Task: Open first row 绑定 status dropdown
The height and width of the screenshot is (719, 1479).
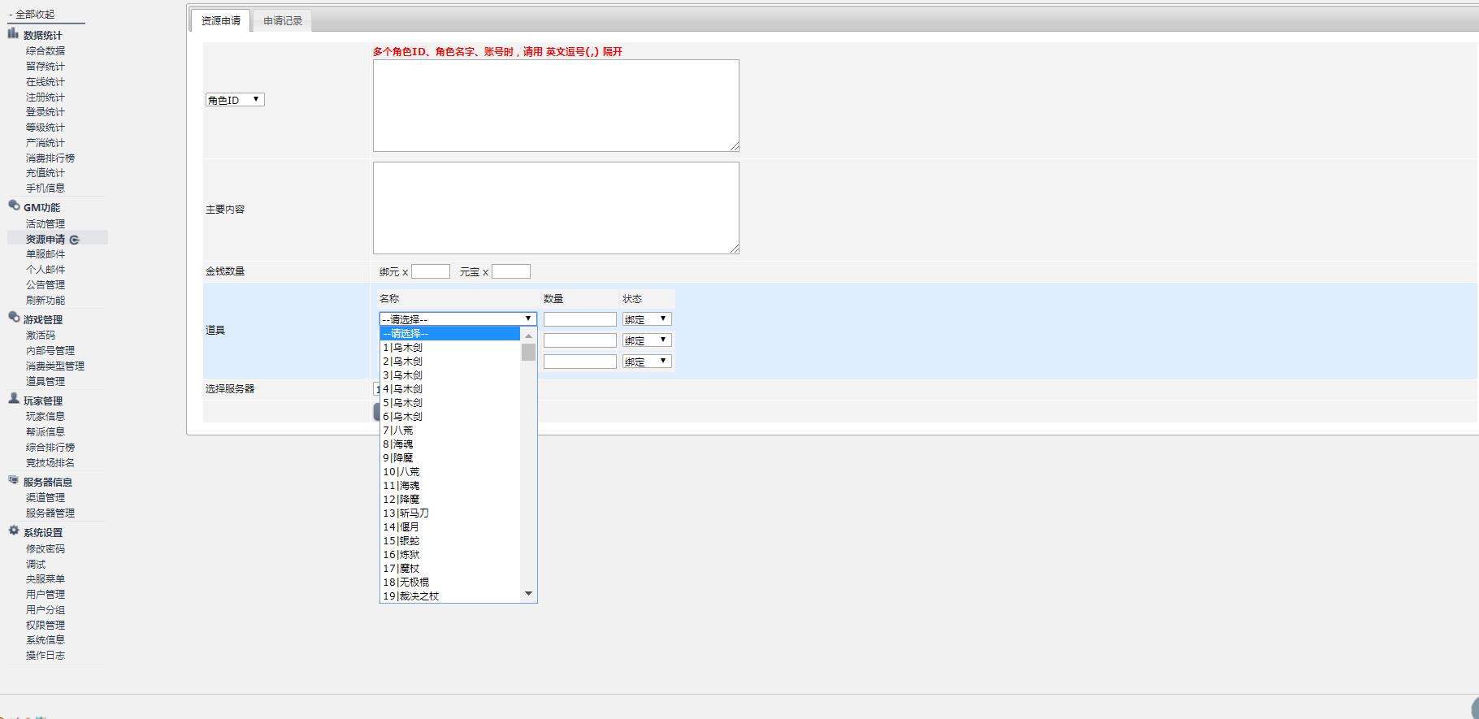Action: click(x=647, y=319)
